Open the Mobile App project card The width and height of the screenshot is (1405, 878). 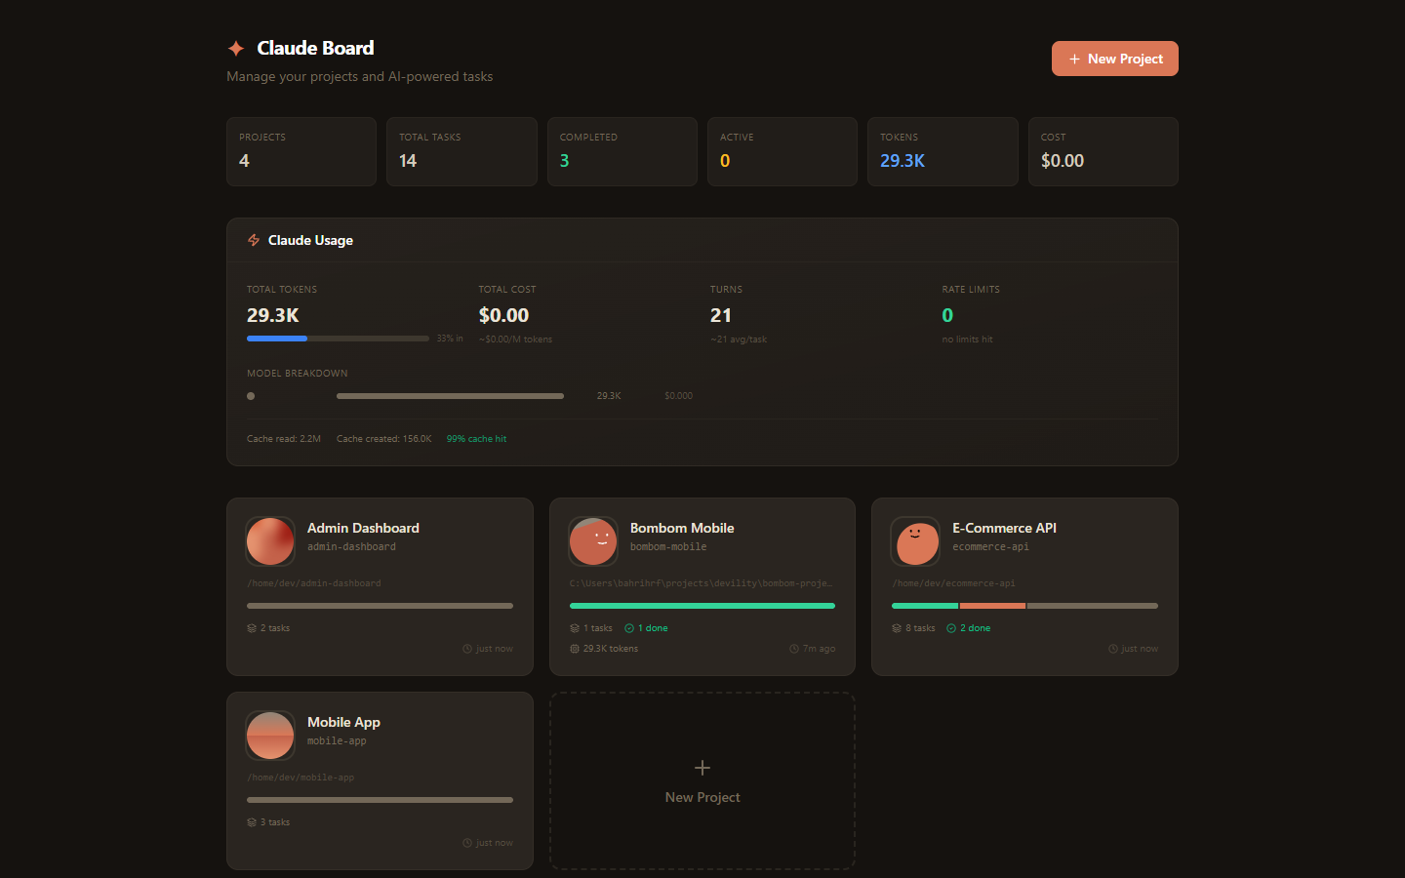380,780
